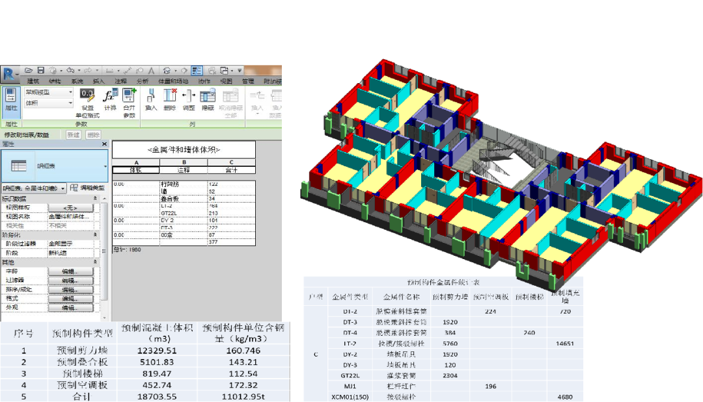
Task: Open the 明细表 type selector dropdown
Action: tap(105, 166)
